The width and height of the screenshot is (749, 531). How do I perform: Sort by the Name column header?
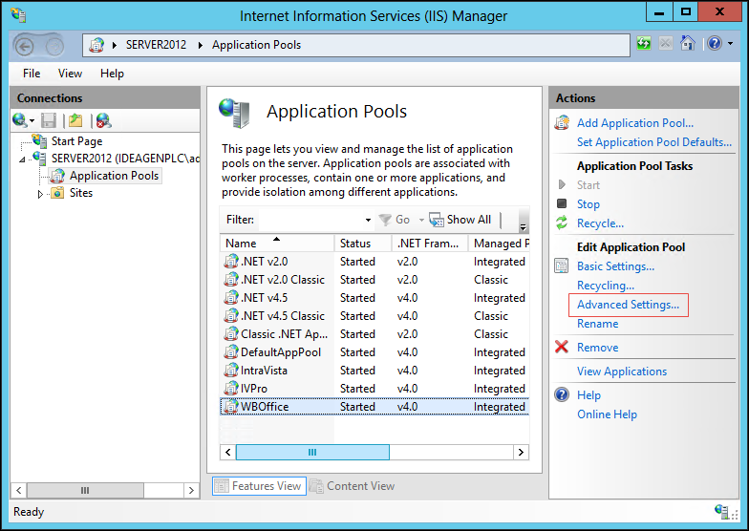[x=277, y=243]
